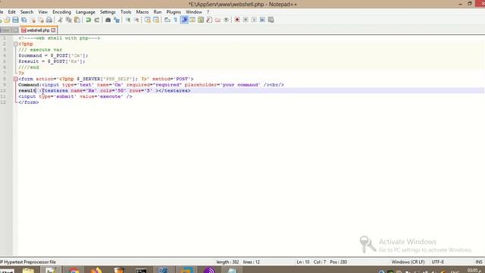Click the '</form>' closing tag line
The height and width of the screenshot is (273, 485).
29,102
